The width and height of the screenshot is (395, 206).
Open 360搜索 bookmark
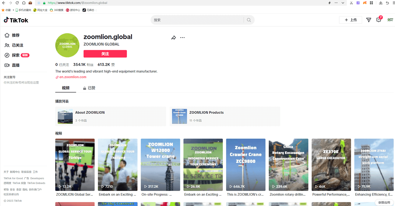[x=57, y=10]
